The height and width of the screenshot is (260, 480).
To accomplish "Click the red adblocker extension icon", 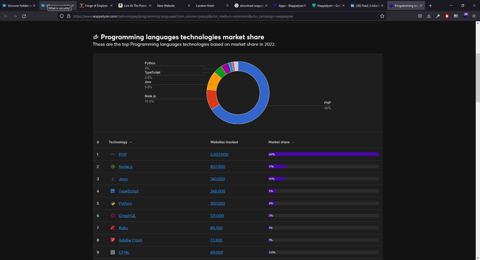I will pyautogui.click(x=447, y=16).
